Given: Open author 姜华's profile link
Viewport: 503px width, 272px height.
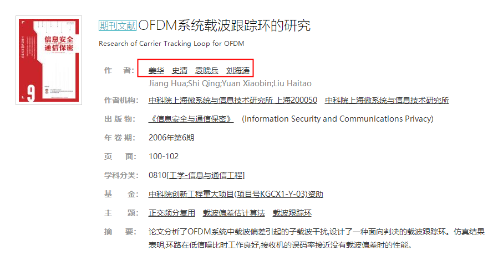Looking at the screenshot, I should [156, 70].
